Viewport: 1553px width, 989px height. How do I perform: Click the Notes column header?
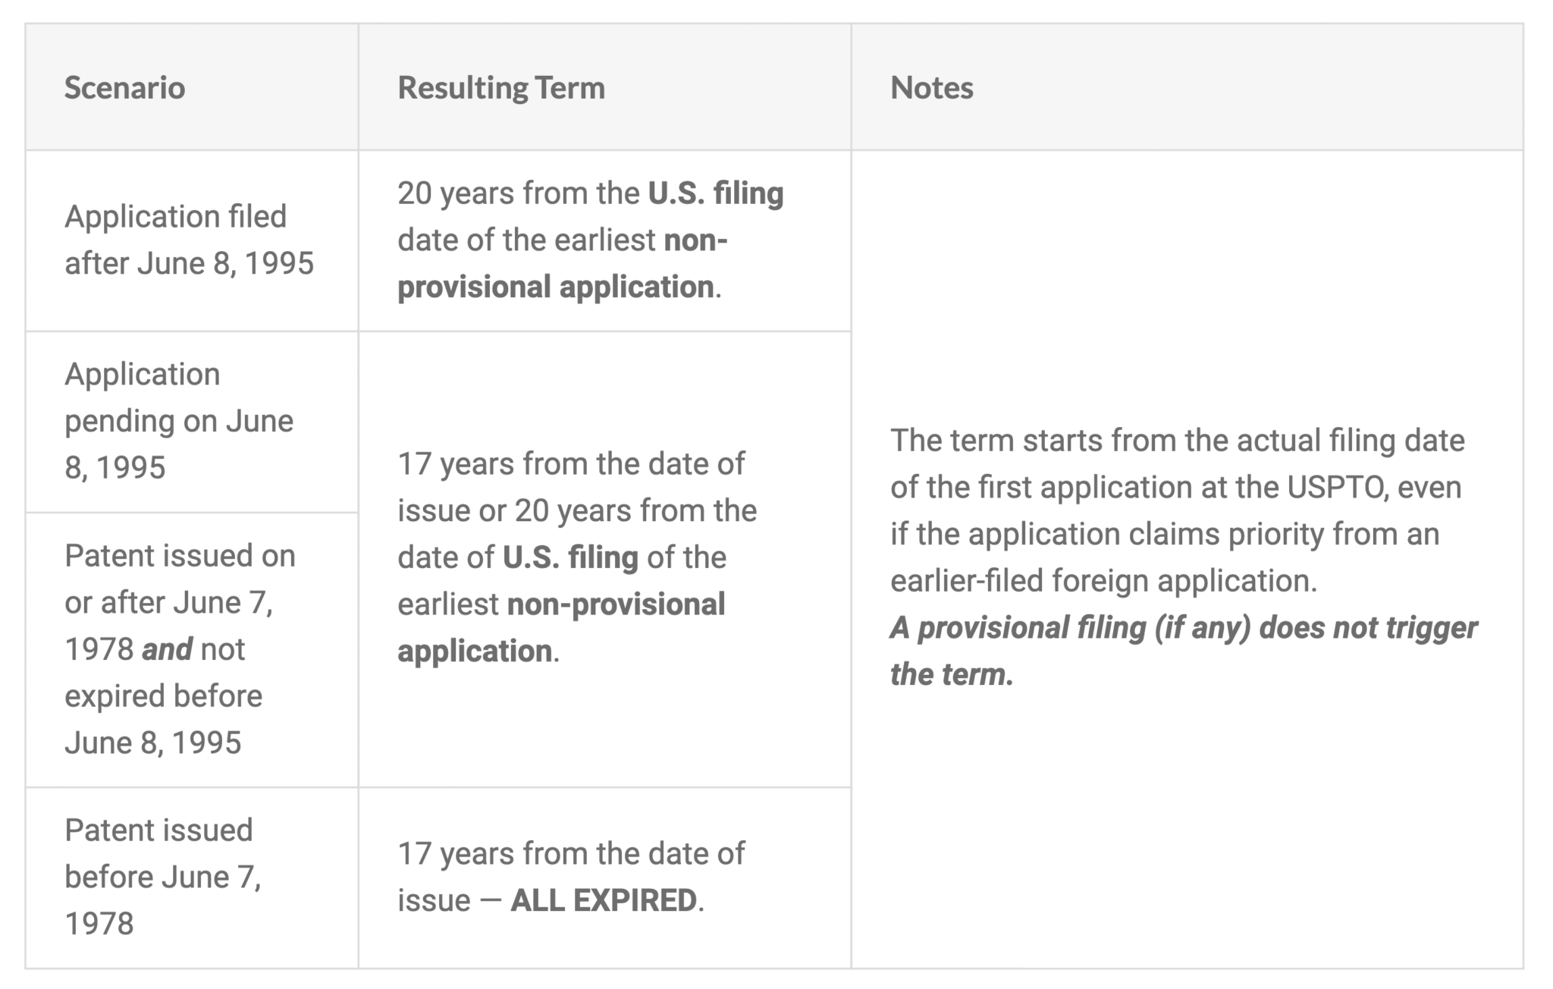click(1187, 87)
